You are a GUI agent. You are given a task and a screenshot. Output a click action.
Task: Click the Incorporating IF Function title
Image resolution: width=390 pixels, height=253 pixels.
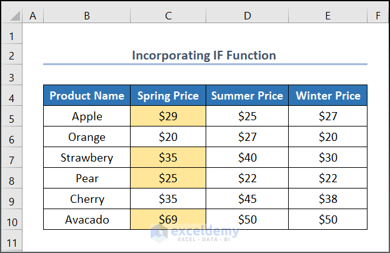[x=204, y=55]
